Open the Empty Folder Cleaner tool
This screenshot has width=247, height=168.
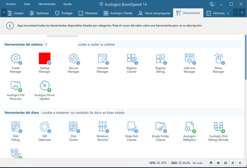[161, 131]
